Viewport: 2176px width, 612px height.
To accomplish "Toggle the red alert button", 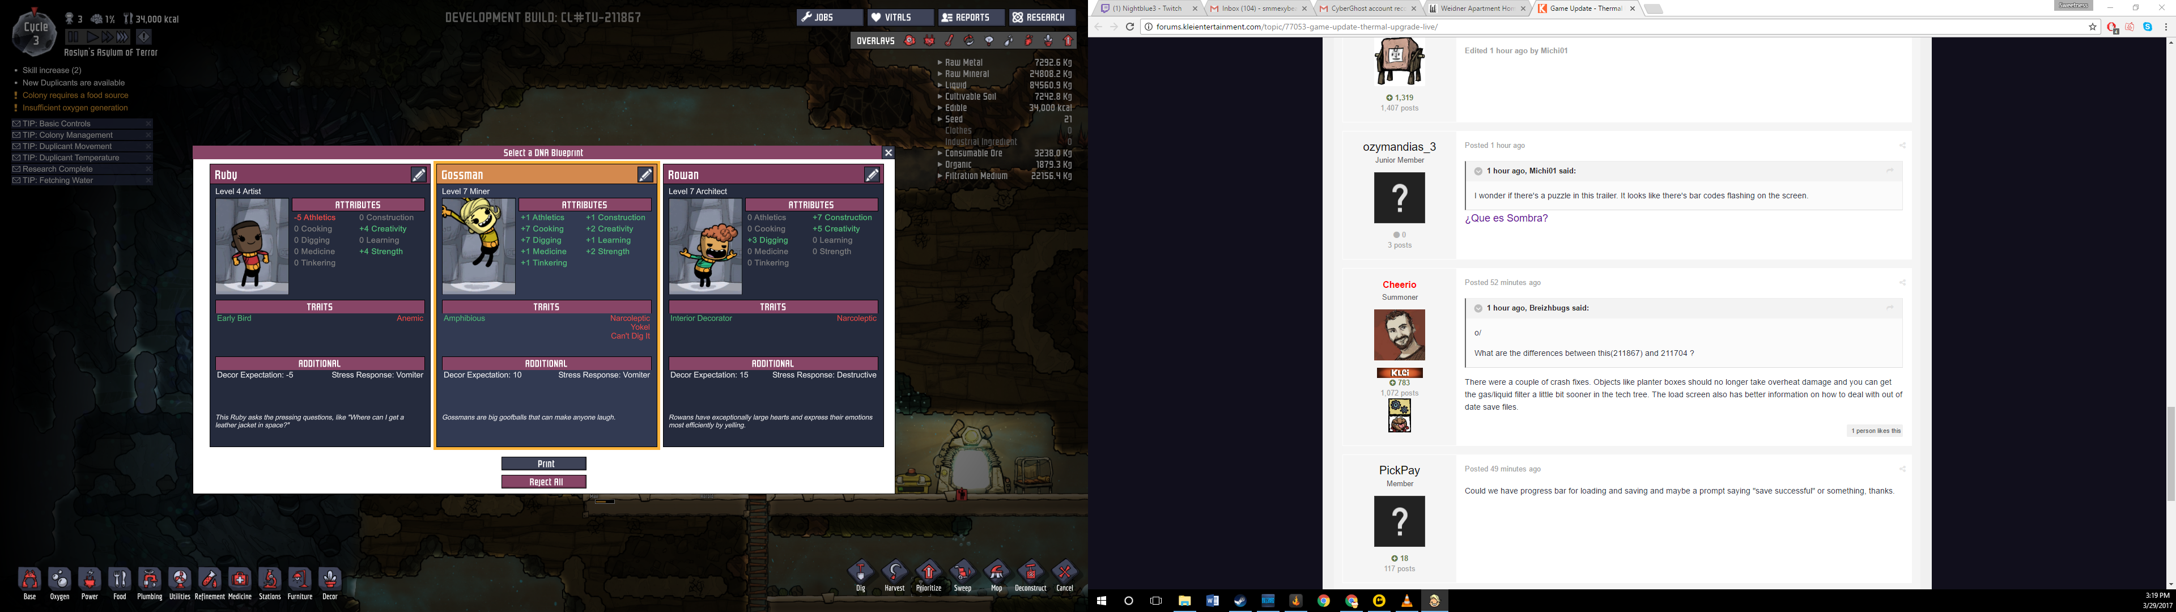I will coord(143,37).
